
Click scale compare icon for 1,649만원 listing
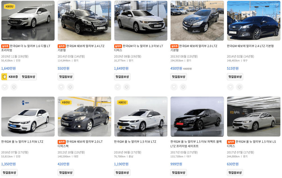(127, 87)
